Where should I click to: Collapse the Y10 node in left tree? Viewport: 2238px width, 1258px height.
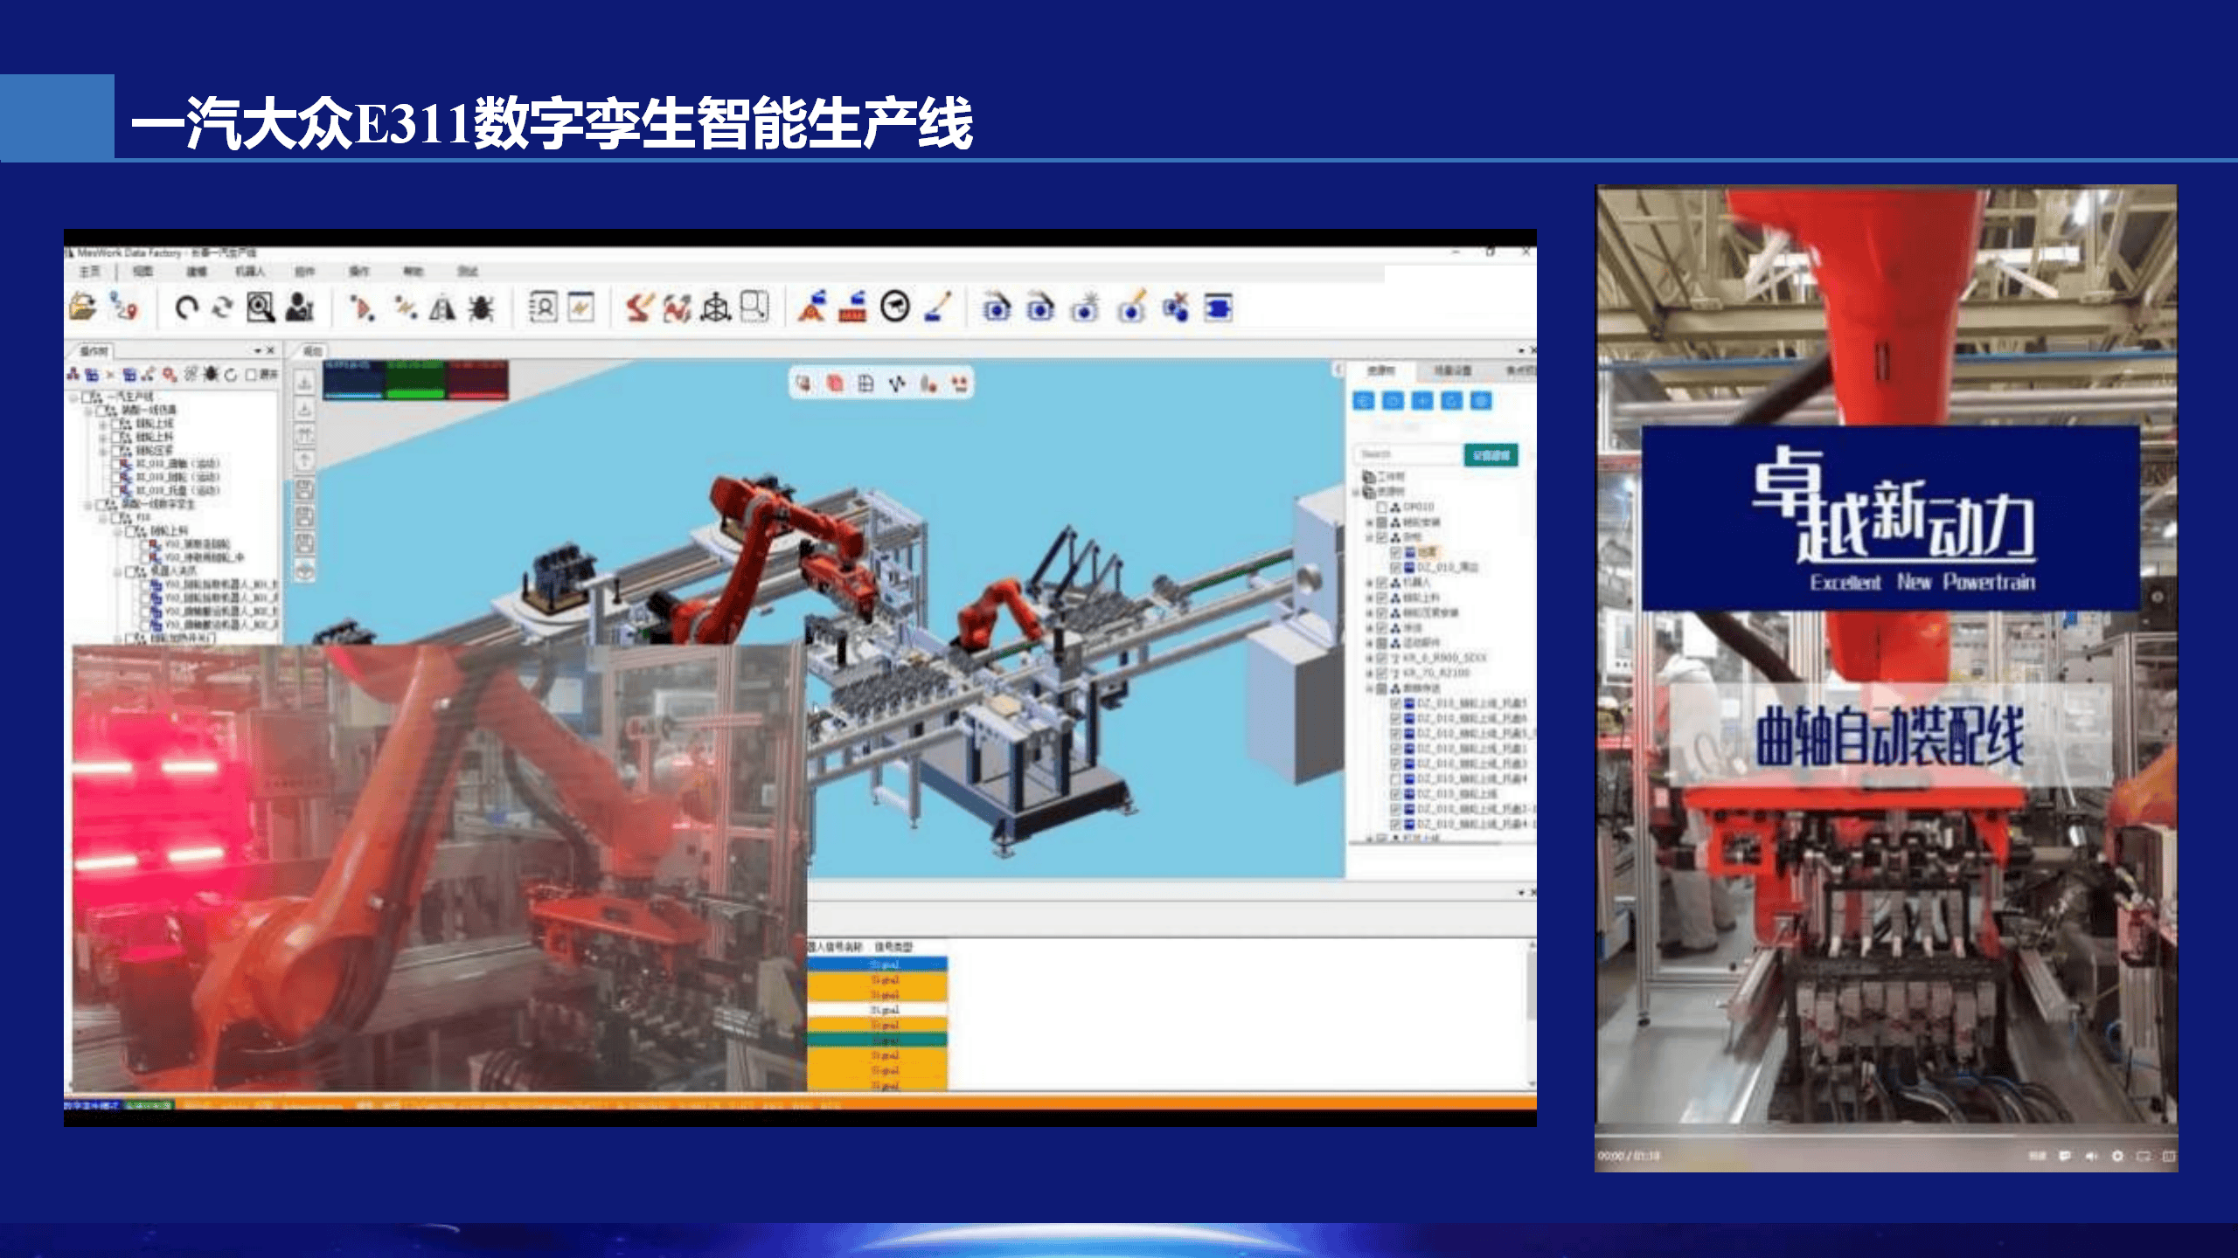pos(103,517)
